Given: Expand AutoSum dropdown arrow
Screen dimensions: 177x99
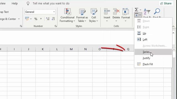Looking at the screenshot, I should [x=140, y=10].
